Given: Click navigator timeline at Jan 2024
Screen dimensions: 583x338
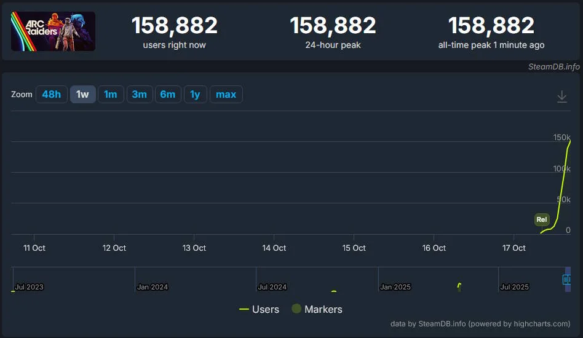Looking at the screenshot, I should click(151, 286).
